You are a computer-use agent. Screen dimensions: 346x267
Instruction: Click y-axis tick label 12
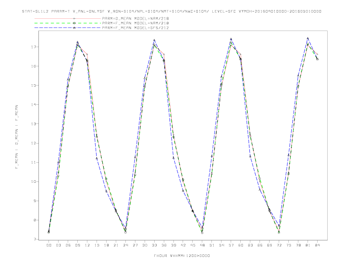34,143
